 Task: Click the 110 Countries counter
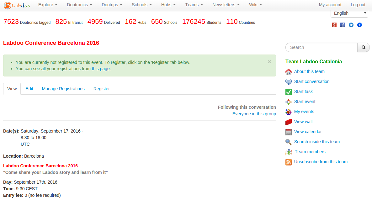coord(241,22)
